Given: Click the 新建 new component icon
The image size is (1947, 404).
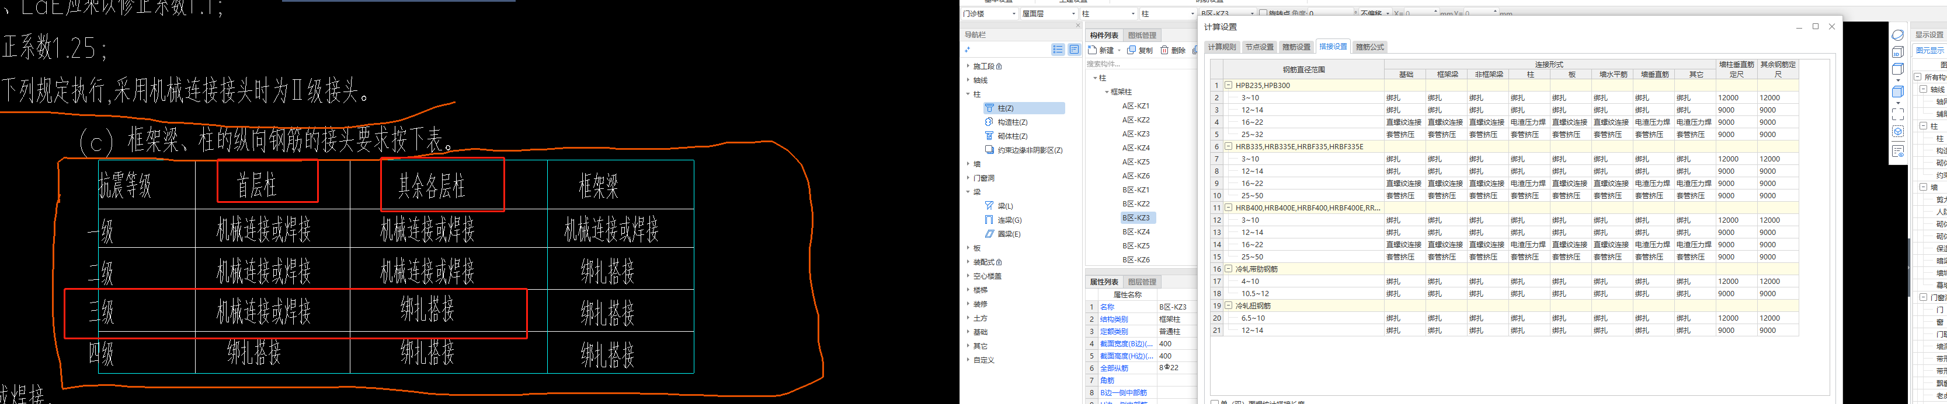Looking at the screenshot, I should point(1092,50).
